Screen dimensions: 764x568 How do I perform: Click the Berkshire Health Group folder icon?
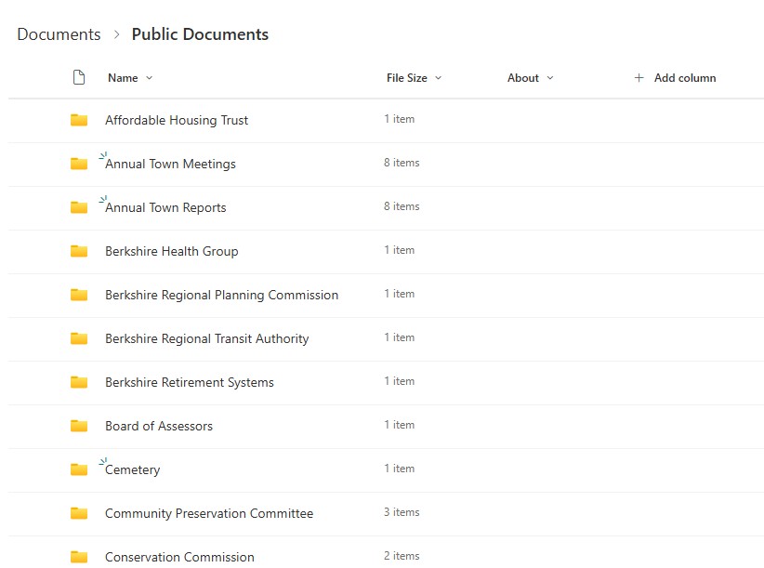(x=79, y=251)
